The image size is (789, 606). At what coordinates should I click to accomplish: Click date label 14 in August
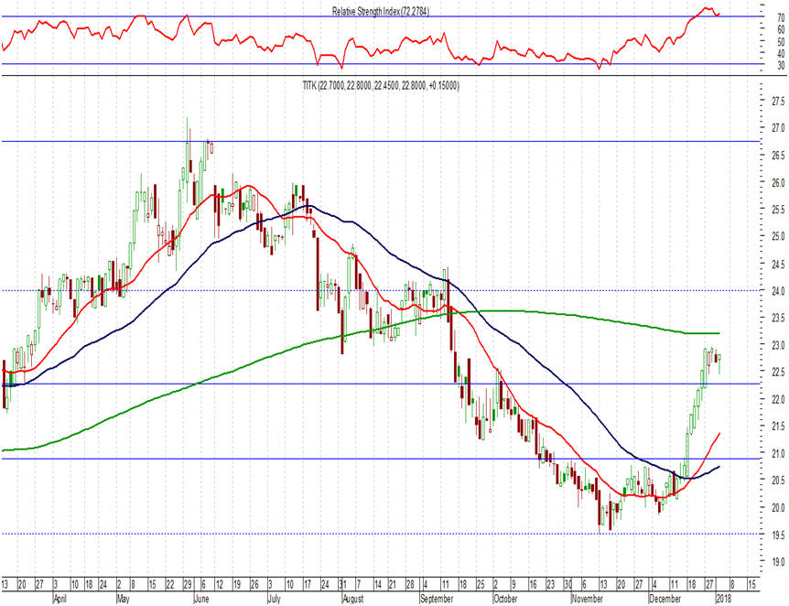(378, 585)
